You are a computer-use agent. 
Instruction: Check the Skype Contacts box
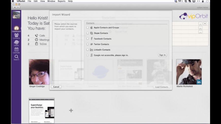88,33
